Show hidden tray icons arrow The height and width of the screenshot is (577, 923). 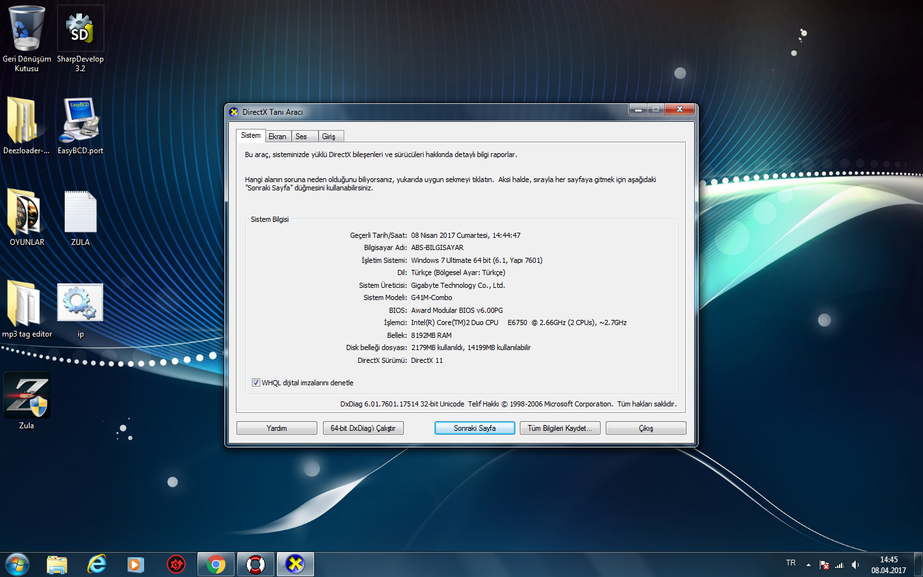pyautogui.click(x=809, y=565)
